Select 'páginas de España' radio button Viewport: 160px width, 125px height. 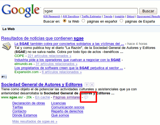pyautogui.click(x=121, y=21)
